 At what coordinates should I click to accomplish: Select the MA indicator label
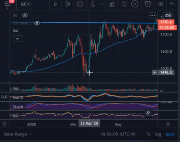[15, 31]
